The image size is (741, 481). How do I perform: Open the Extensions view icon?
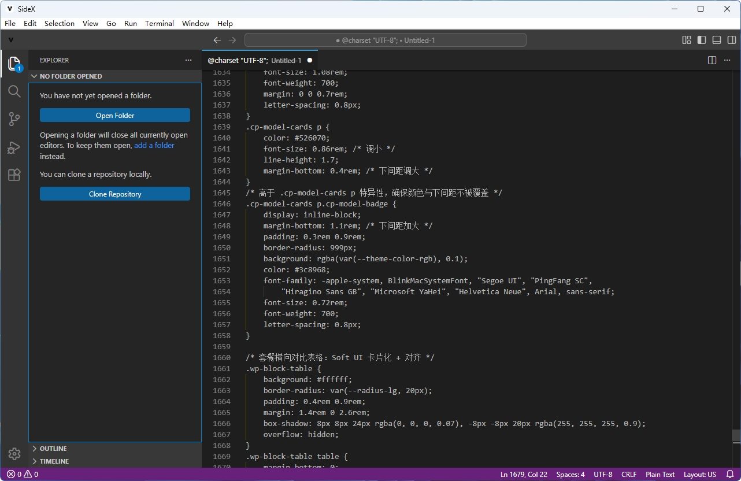pos(14,175)
